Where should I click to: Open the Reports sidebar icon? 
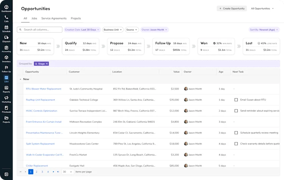click(x=6, y=88)
